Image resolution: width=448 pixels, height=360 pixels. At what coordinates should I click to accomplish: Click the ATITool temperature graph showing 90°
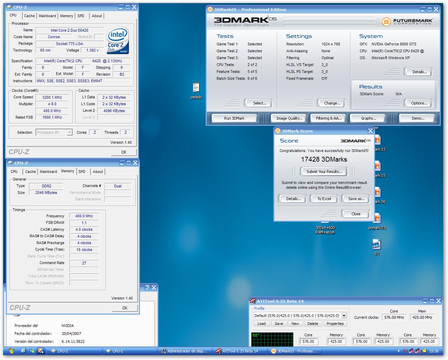[272, 339]
